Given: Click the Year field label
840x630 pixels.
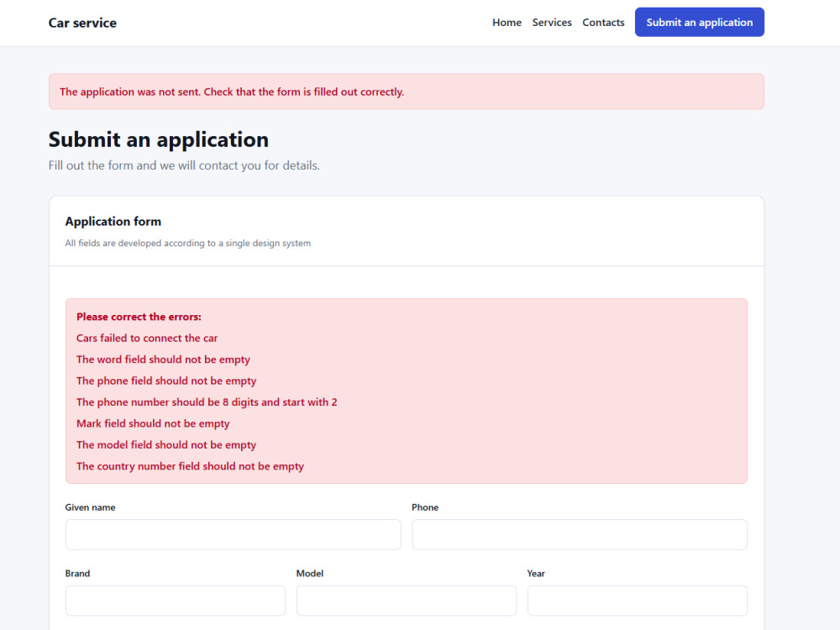Looking at the screenshot, I should pyautogui.click(x=536, y=573).
